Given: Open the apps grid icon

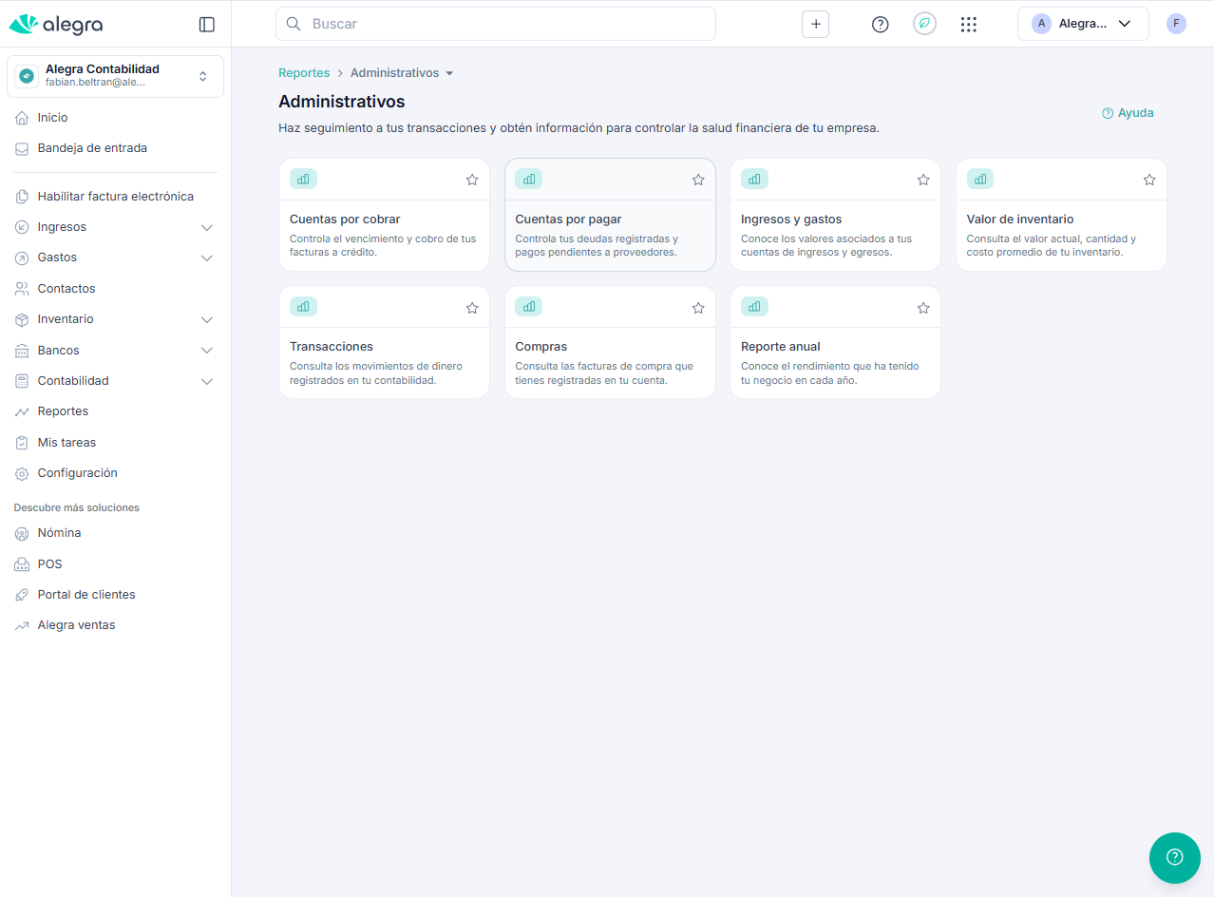Looking at the screenshot, I should click(968, 25).
